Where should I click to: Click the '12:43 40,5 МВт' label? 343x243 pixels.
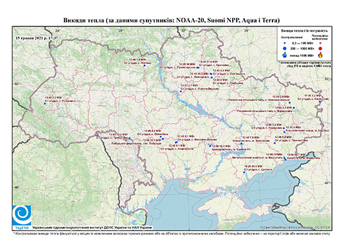coord(200,73)
